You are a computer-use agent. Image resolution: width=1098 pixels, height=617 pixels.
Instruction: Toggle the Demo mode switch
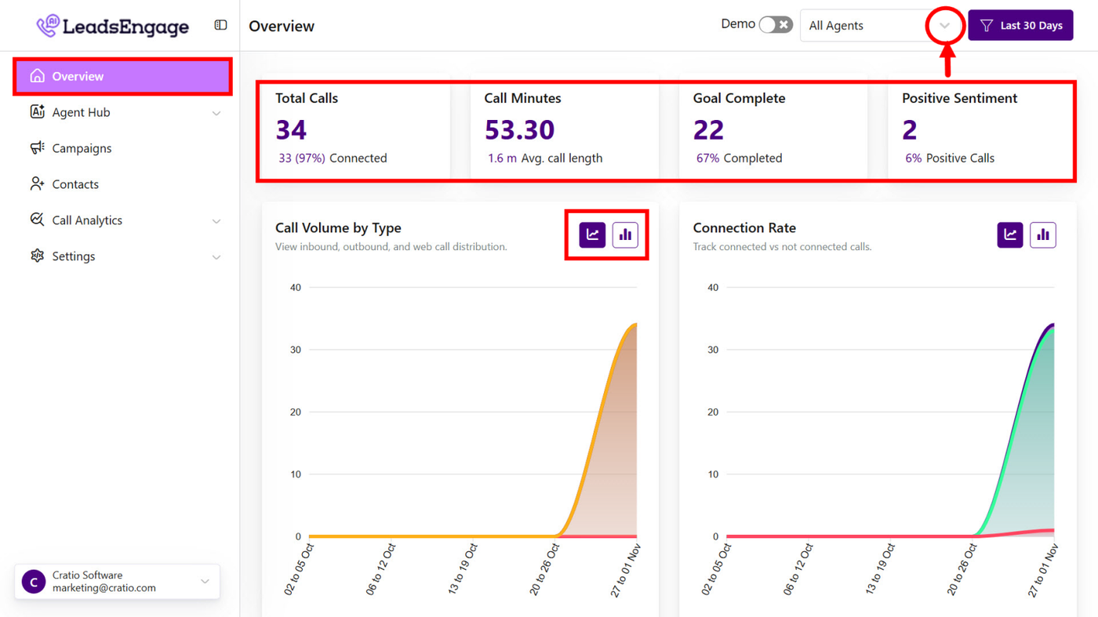(x=775, y=25)
